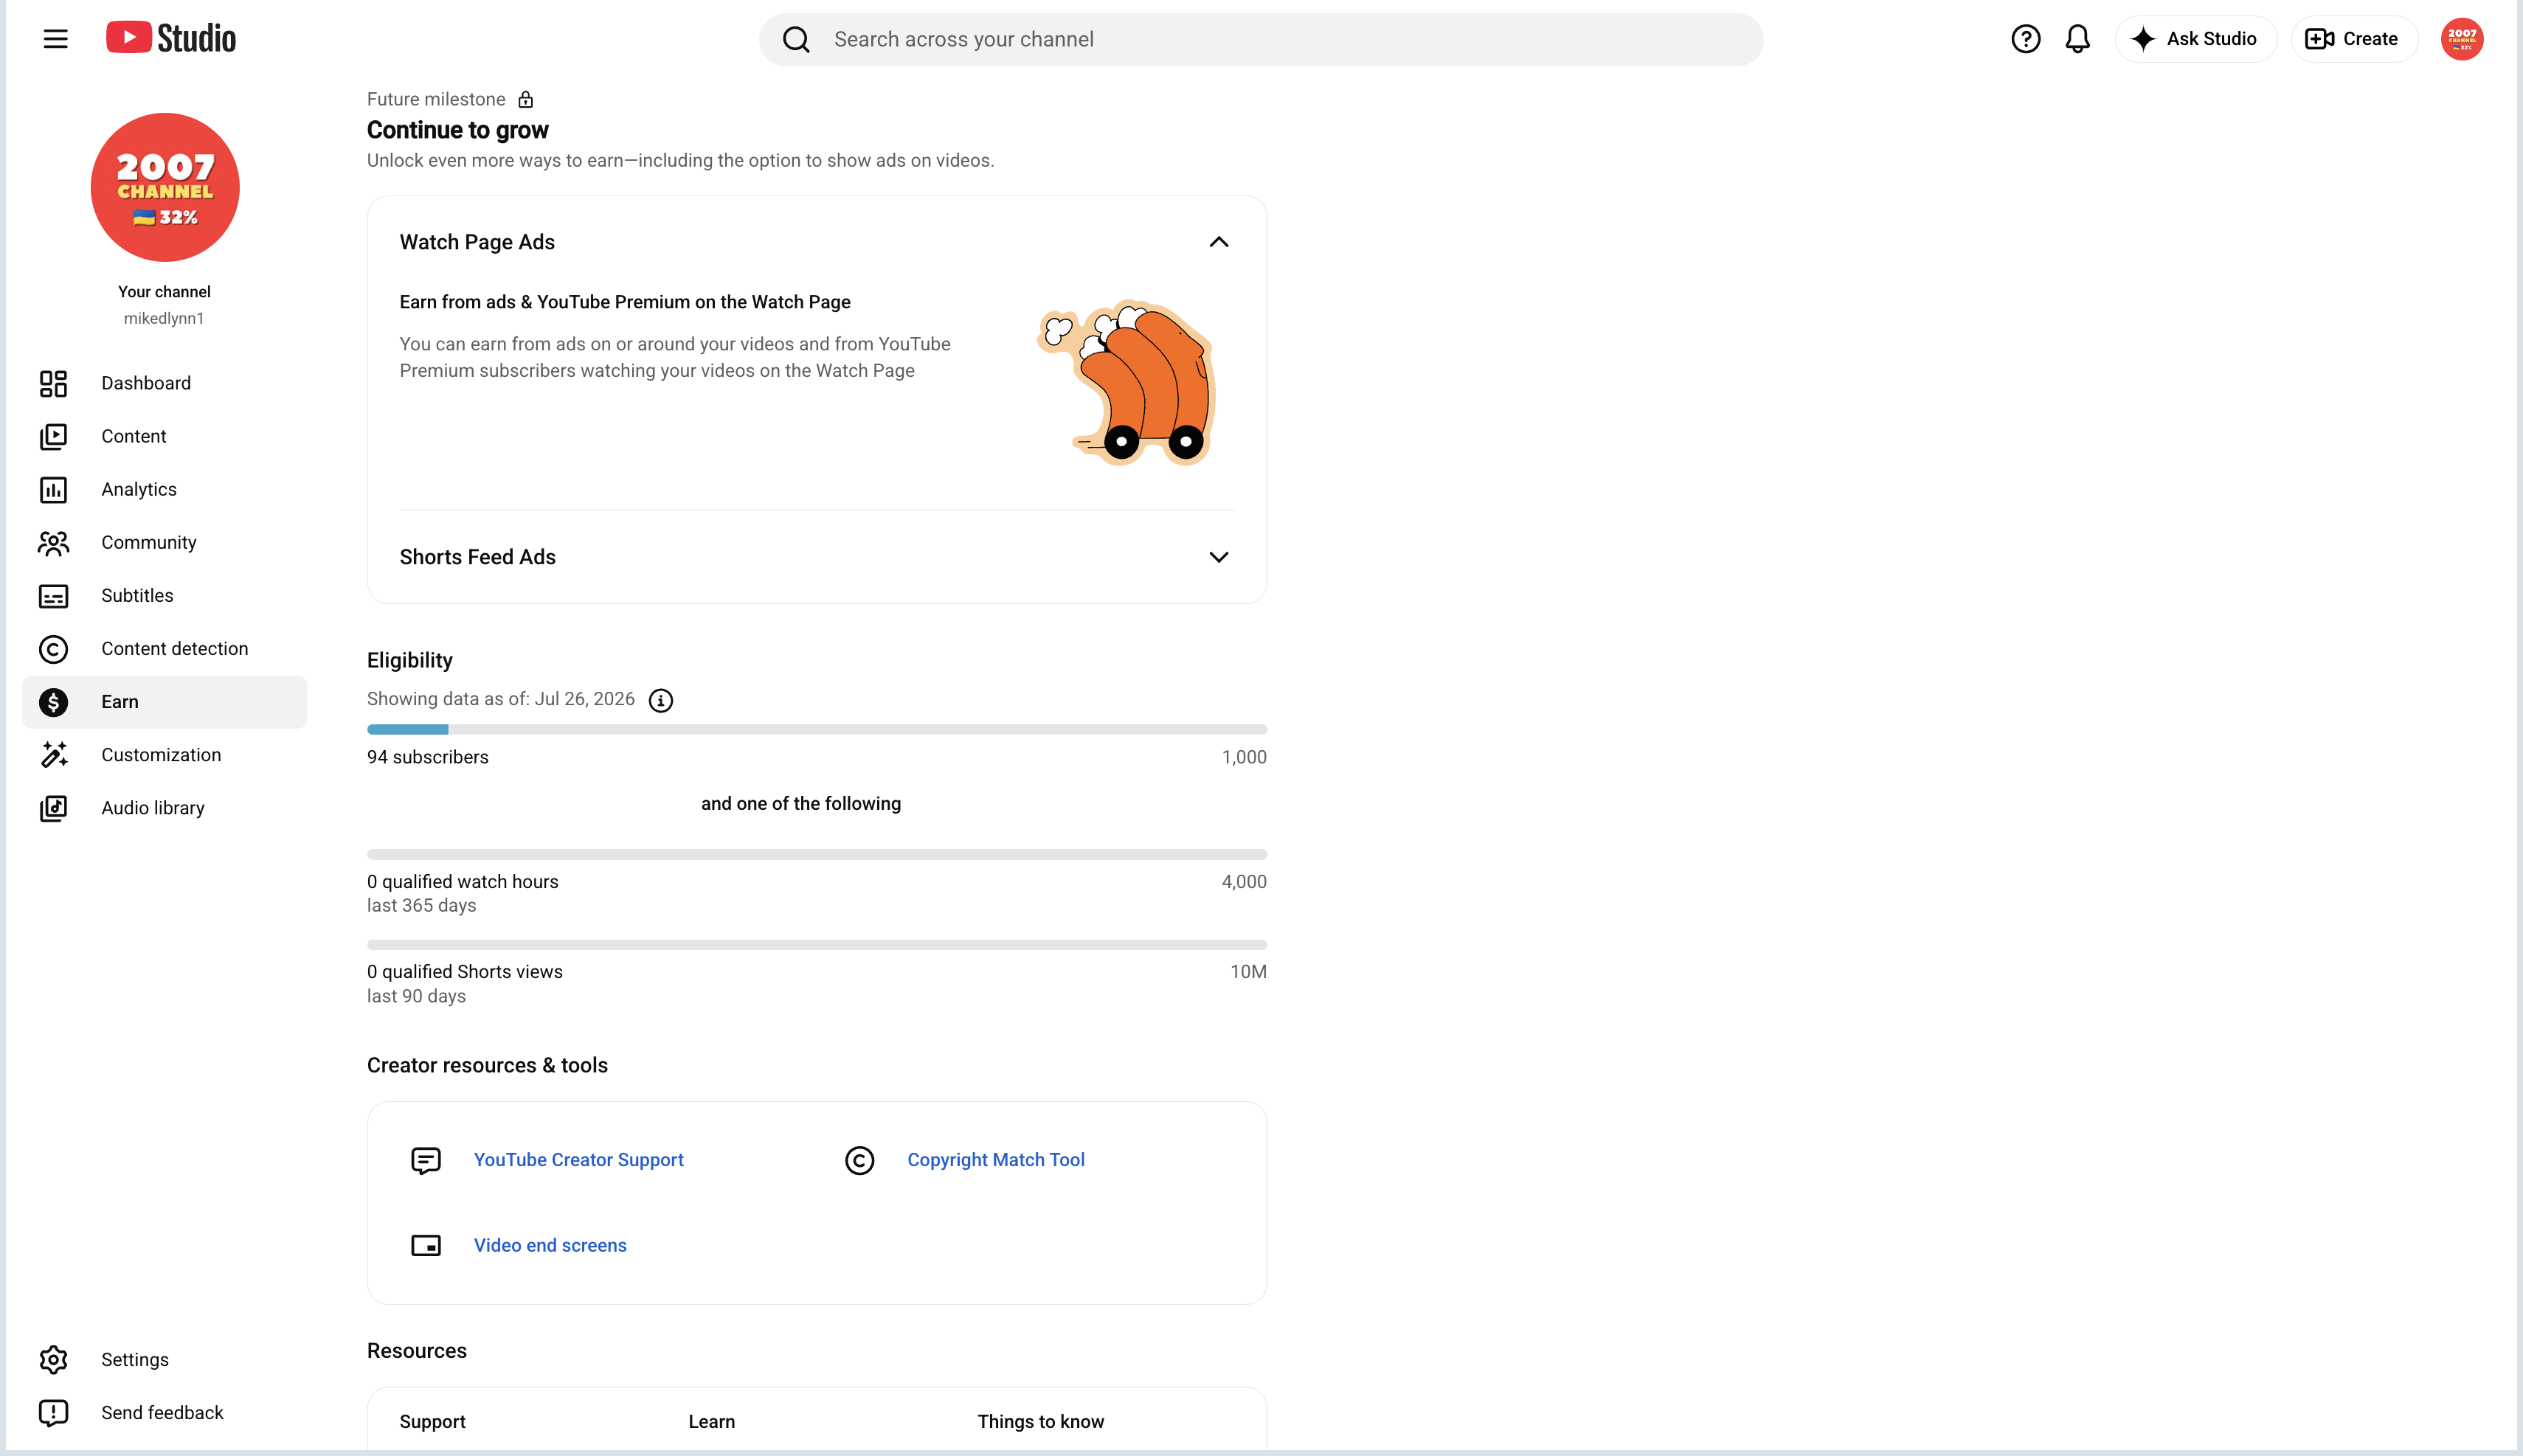Click the Ask Studio button
2523x1456 pixels.
(x=2195, y=39)
